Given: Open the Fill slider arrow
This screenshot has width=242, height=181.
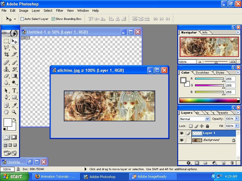Looking at the screenshot, I should pyautogui.click(x=237, y=126).
